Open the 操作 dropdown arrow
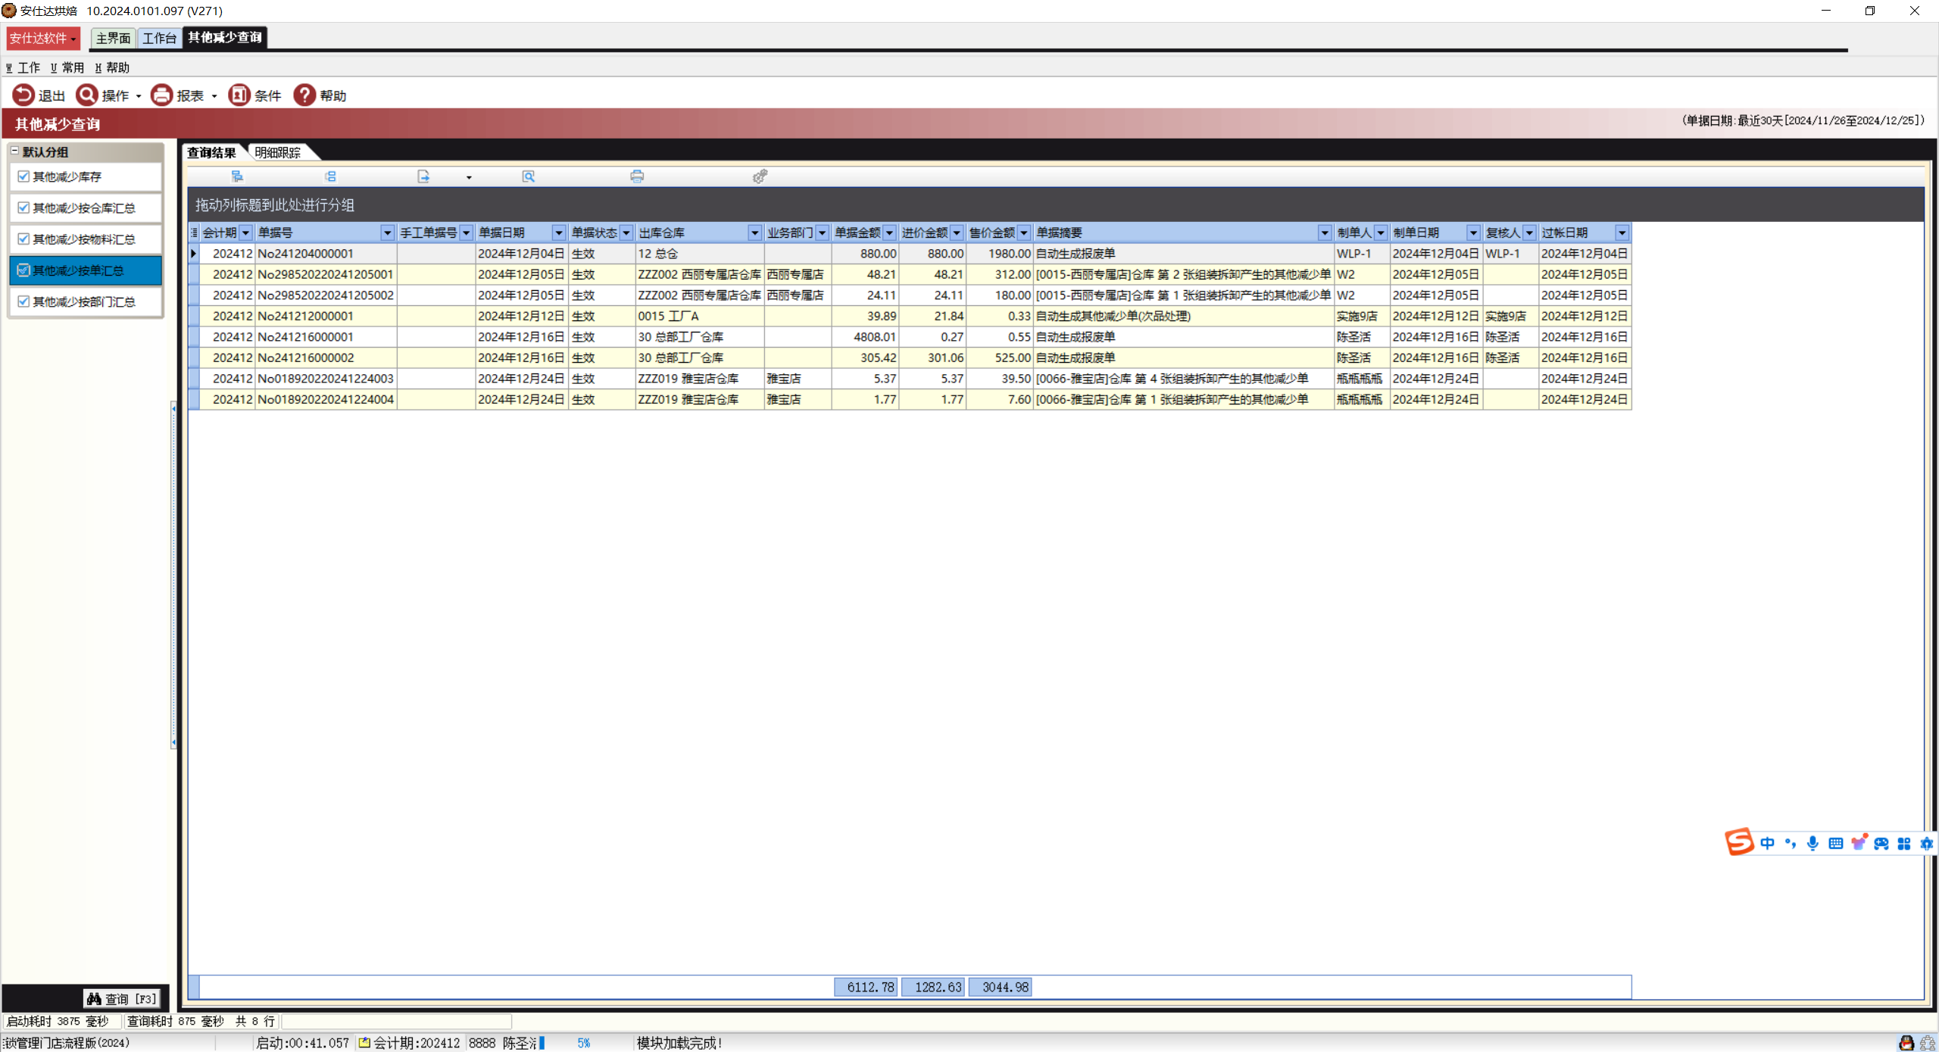This screenshot has height=1052, width=1939. pyautogui.click(x=139, y=96)
